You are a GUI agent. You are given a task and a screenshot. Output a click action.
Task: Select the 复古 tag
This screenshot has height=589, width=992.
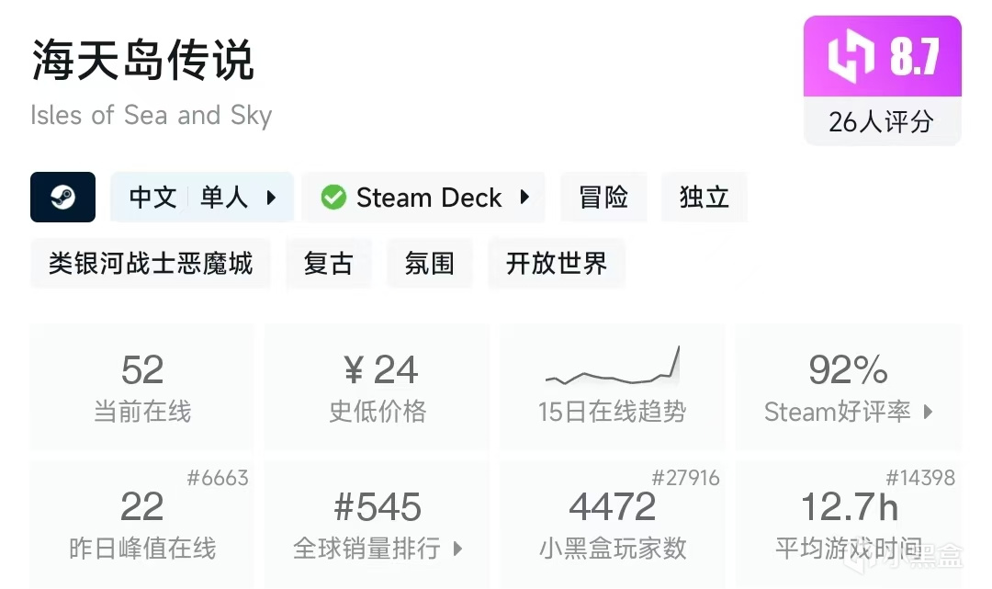pos(328,264)
